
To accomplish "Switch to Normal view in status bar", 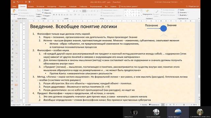I will pyautogui.click(x=163, y=105).
